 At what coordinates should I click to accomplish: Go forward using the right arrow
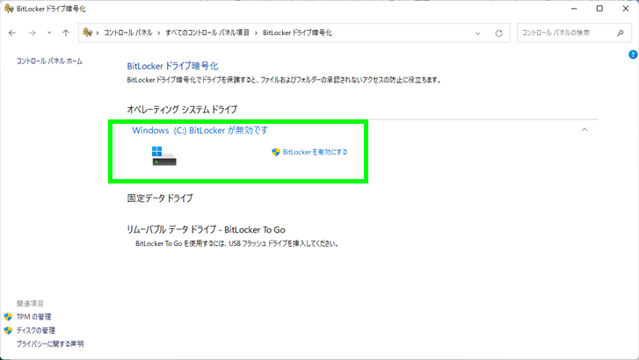[32, 33]
